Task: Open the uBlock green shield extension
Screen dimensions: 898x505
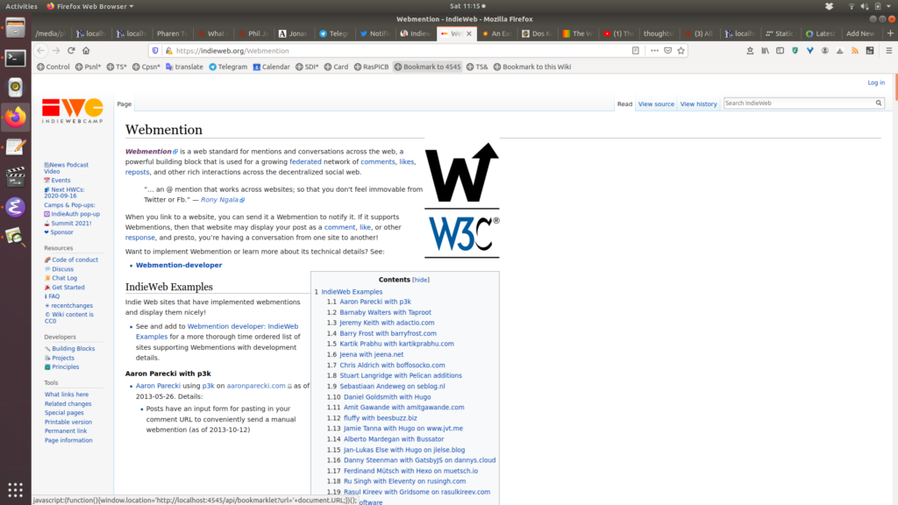Action: pyautogui.click(x=795, y=50)
